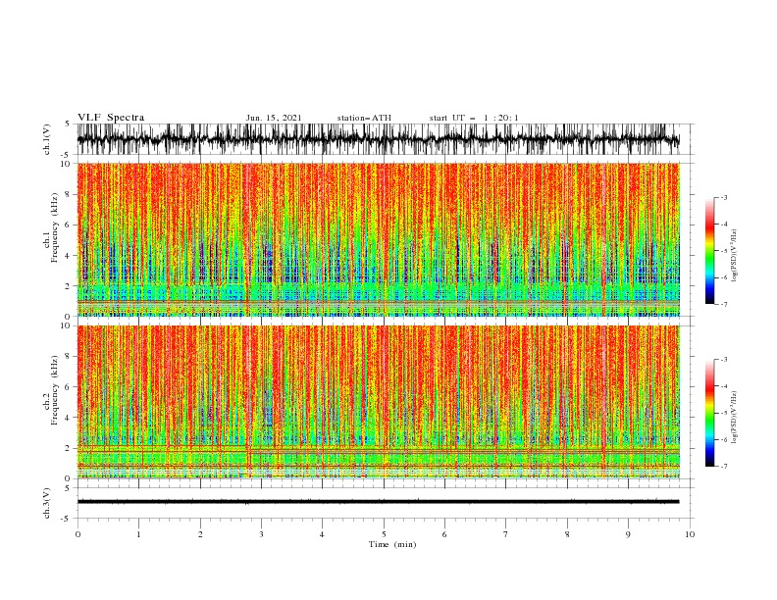Click the "-3" tick on ch.1 colorbar
This screenshot has height=600, width=777.
[x=724, y=197]
